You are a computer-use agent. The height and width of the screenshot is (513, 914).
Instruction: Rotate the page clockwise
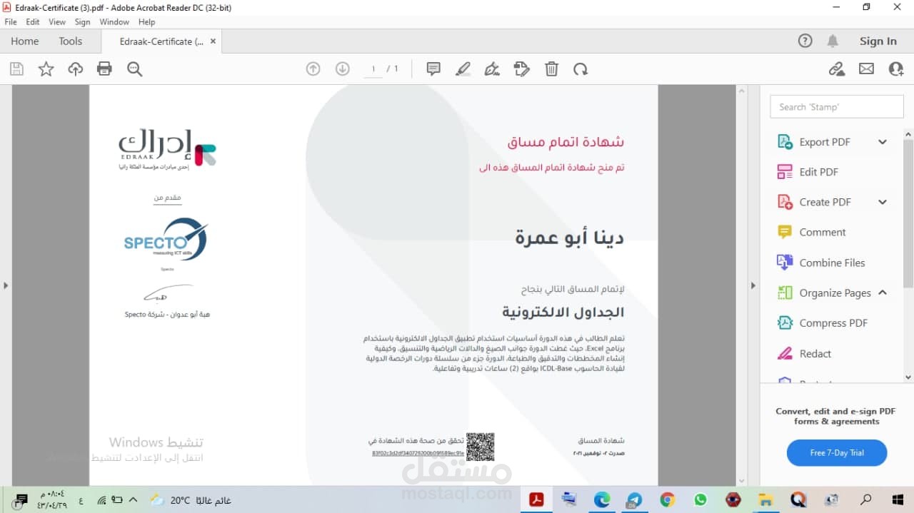click(581, 69)
